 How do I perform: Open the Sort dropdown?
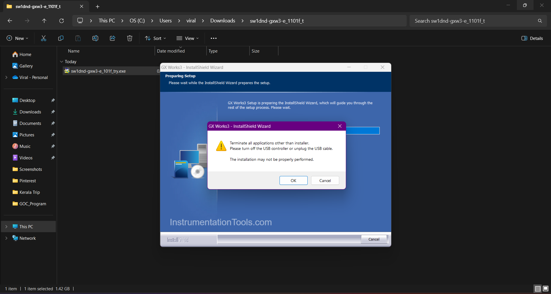click(155, 38)
